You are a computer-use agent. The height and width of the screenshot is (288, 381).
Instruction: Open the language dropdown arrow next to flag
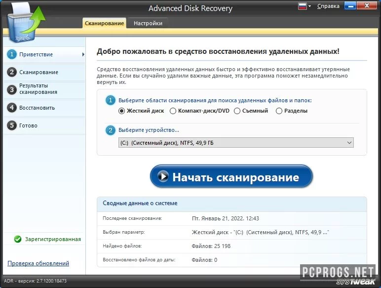(x=309, y=6)
